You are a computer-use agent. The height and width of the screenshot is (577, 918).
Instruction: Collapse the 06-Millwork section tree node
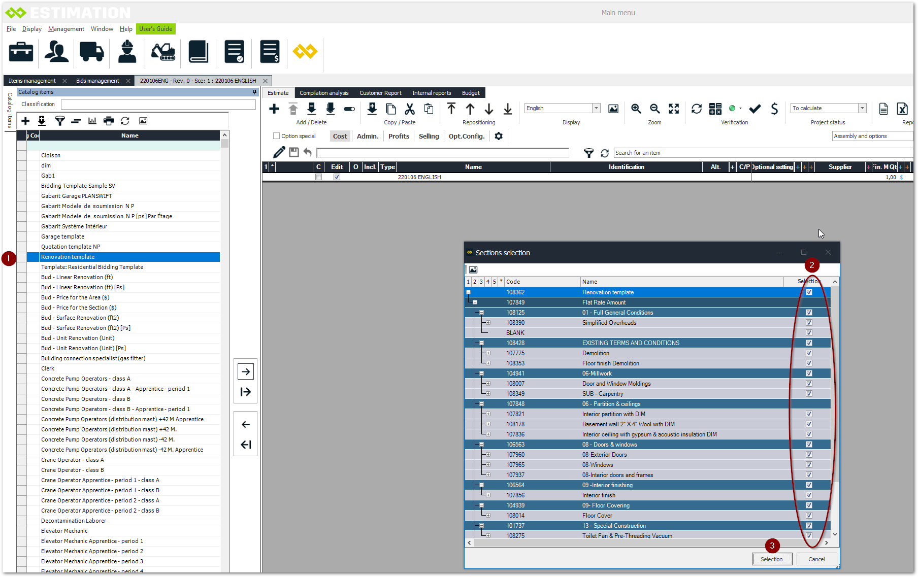(481, 374)
